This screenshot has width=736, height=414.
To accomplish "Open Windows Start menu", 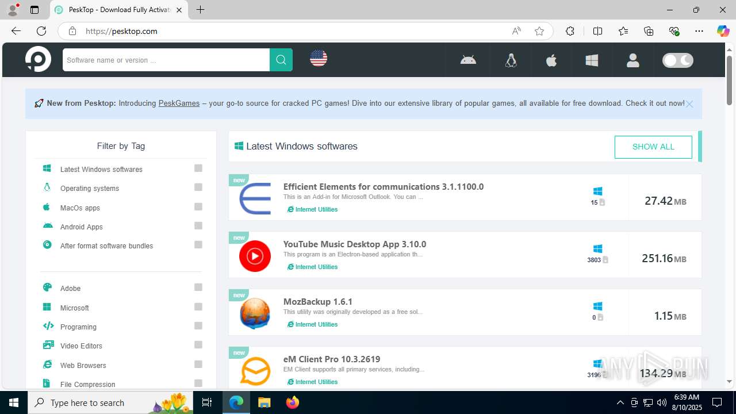I will tap(14, 402).
